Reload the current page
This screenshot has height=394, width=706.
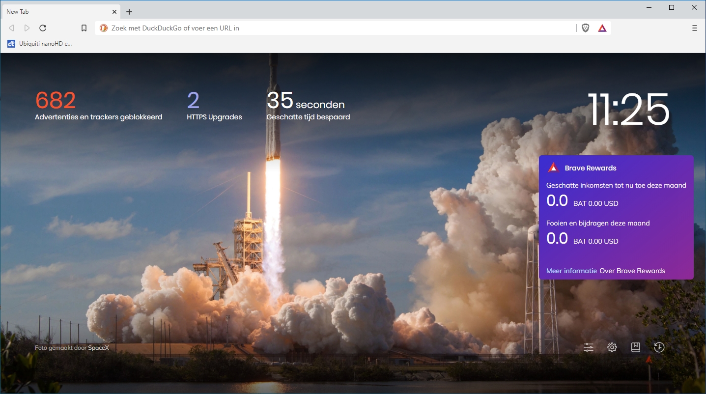point(43,28)
